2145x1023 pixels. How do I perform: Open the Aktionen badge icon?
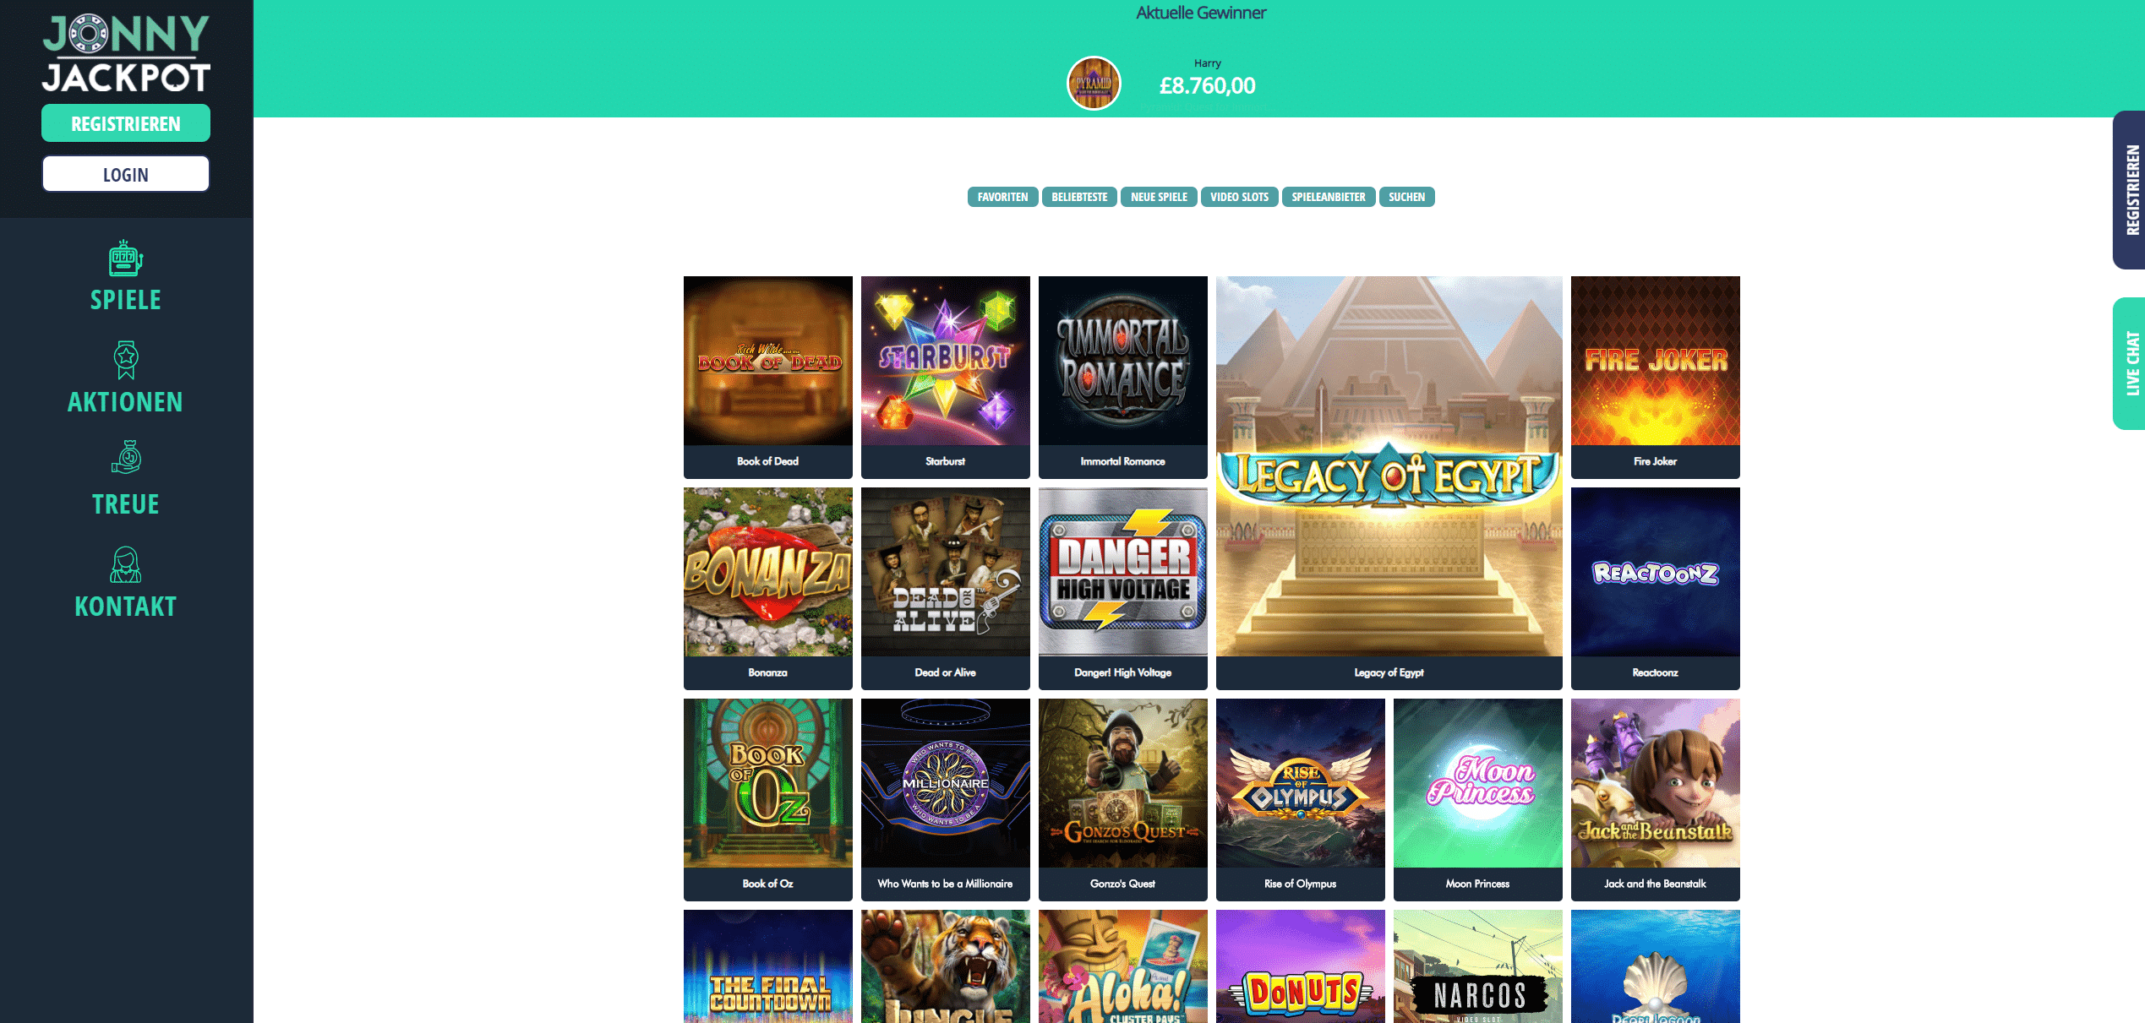pyautogui.click(x=126, y=360)
